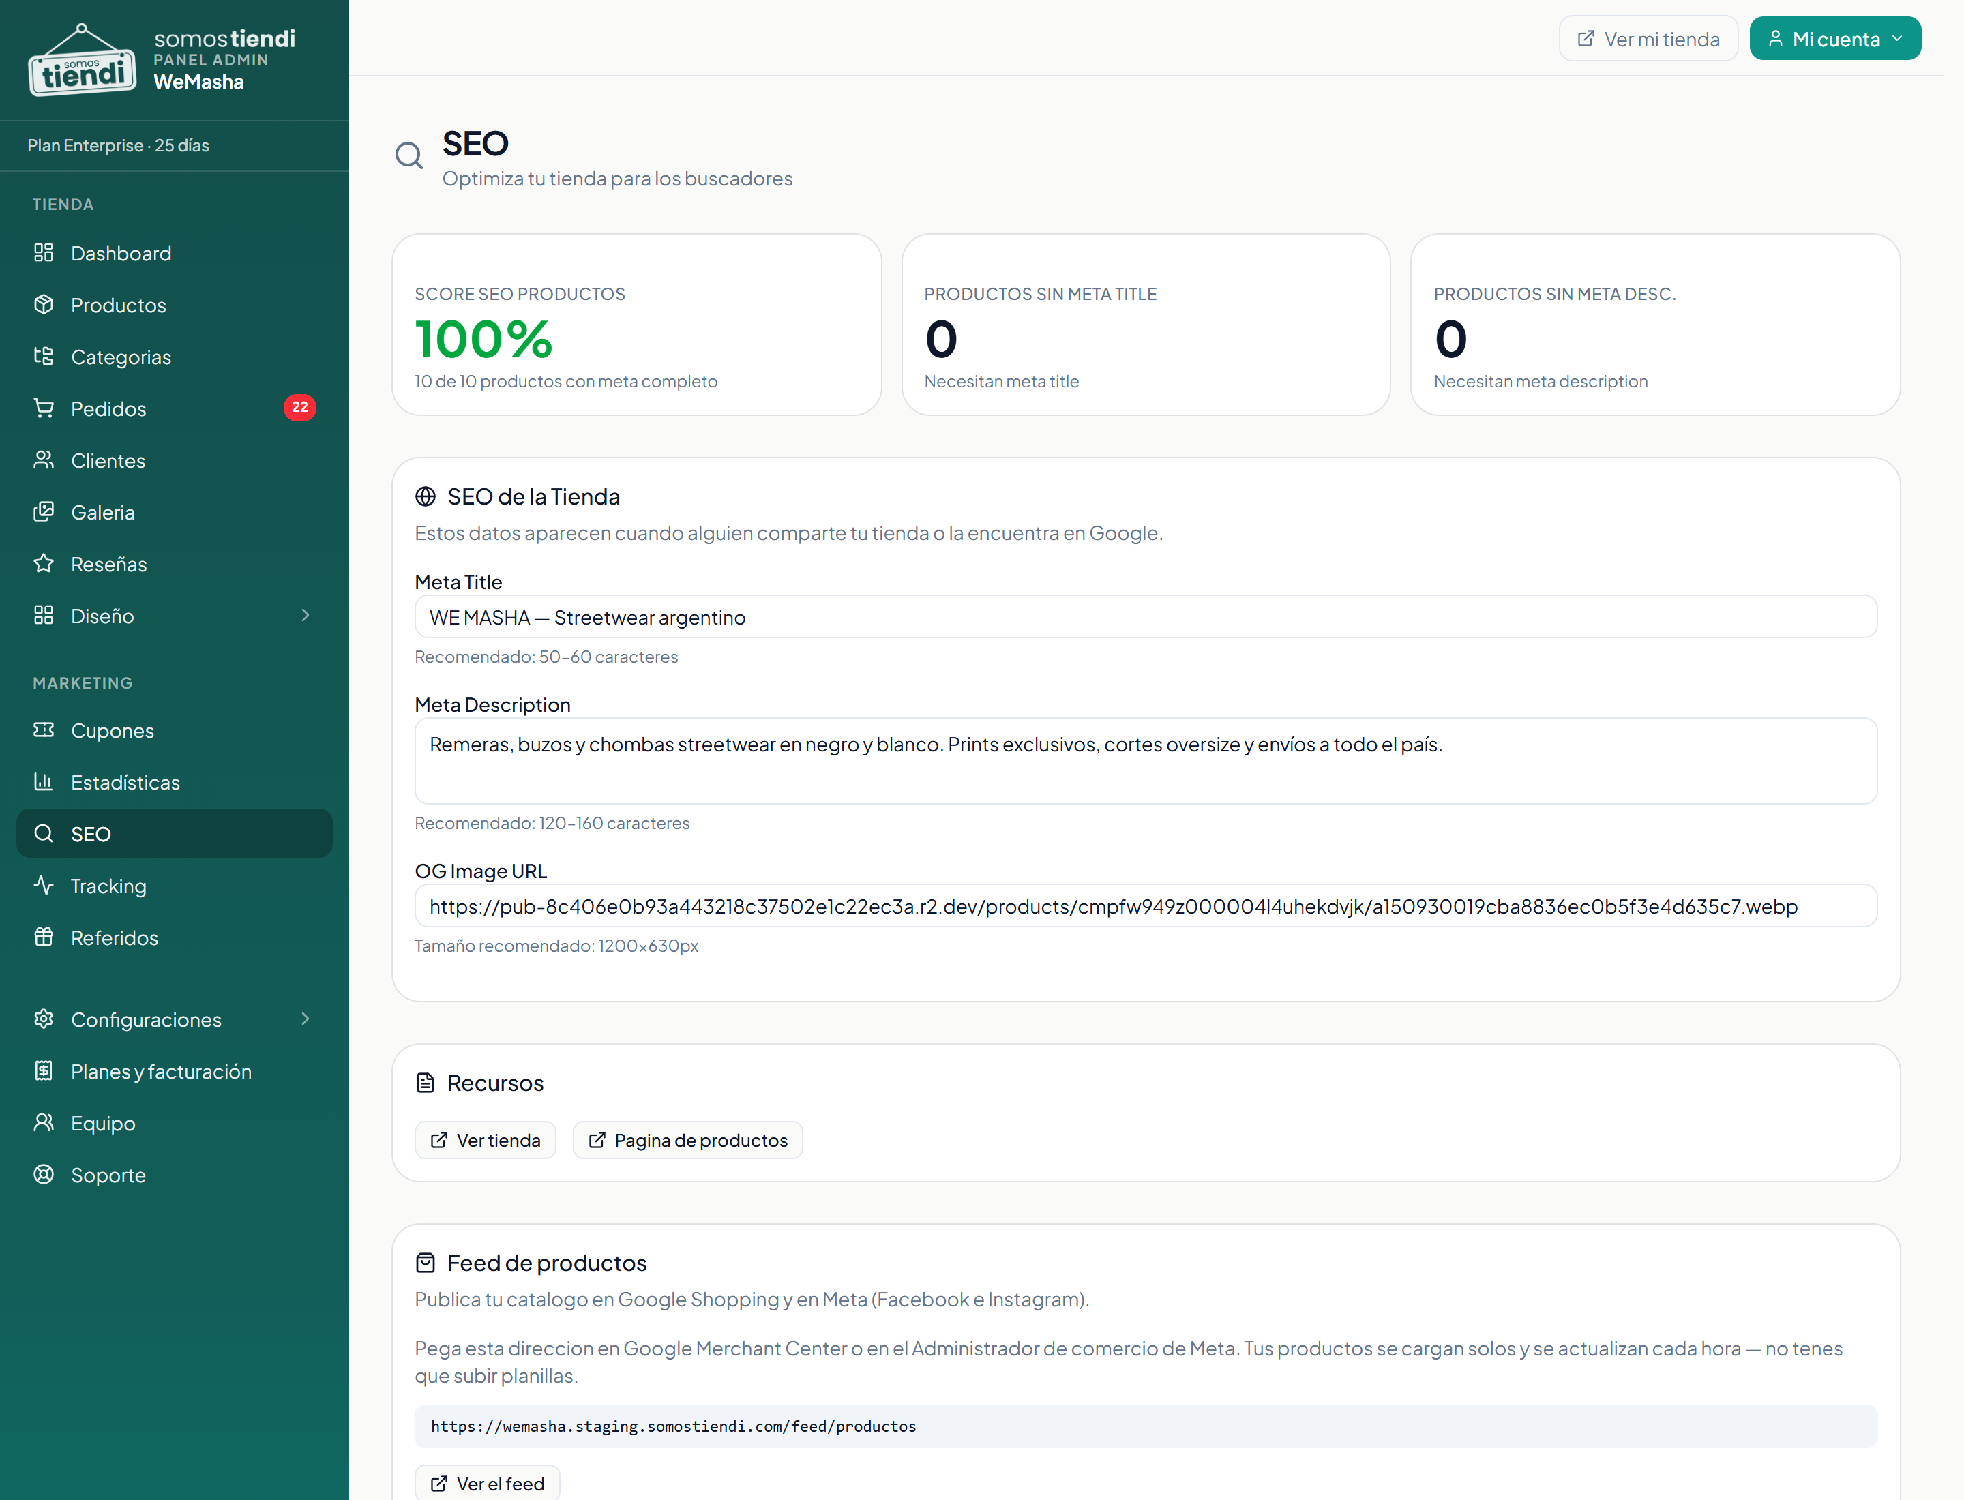
Task: Click the Dashboard grid icon
Action: point(44,253)
